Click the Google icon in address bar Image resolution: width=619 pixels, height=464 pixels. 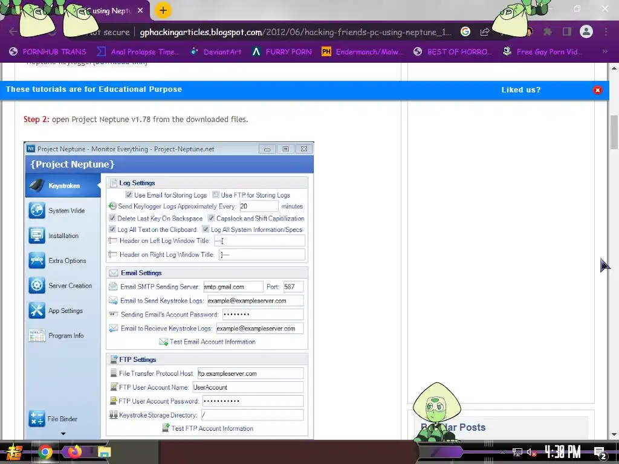[x=465, y=31]
